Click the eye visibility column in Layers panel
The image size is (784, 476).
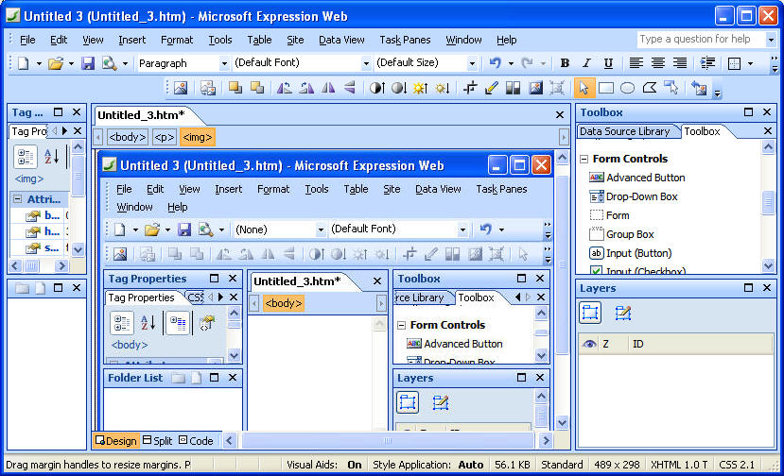coord(589,344)
